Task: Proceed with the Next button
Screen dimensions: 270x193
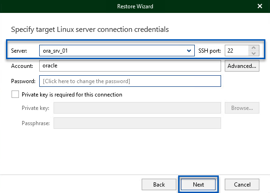Action: tap(198, 185)
